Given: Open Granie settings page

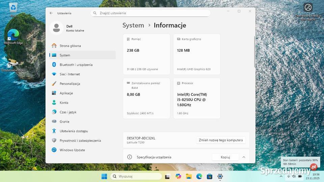Looking at the screenshot, I should click(82, 122).
